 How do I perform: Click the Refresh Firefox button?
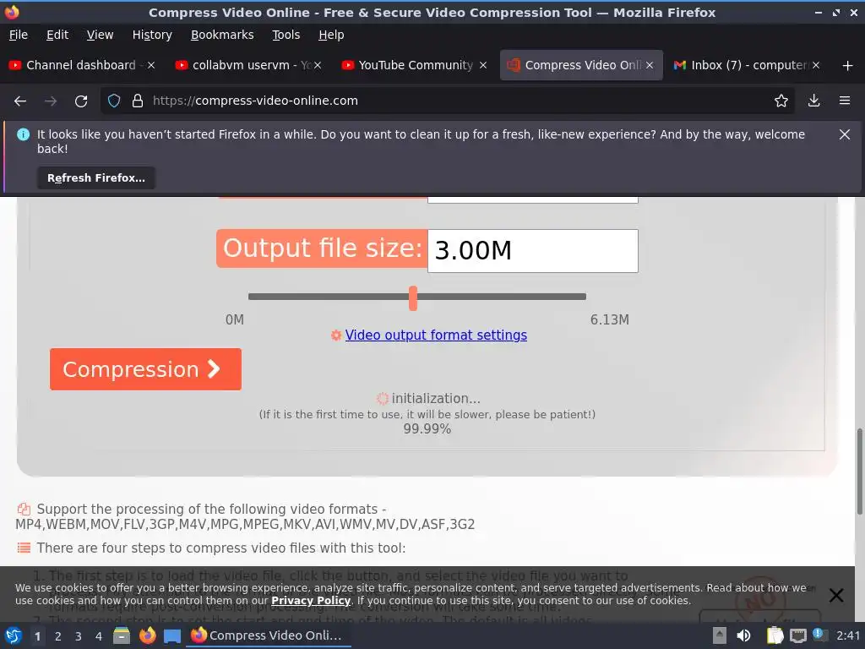(96, 177)
